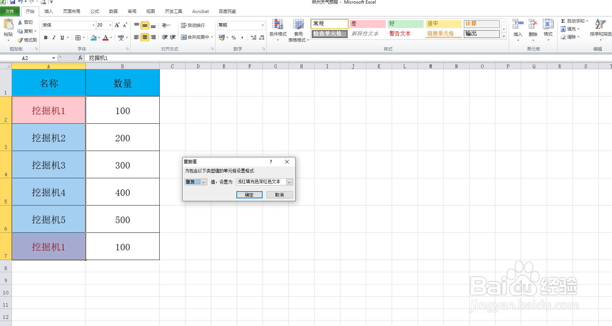Toggle middle vertical alignment
This screenshot has height=326, width=612.
[145, 25]
